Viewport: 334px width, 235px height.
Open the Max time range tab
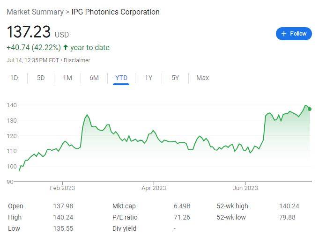tap(202, 78)
